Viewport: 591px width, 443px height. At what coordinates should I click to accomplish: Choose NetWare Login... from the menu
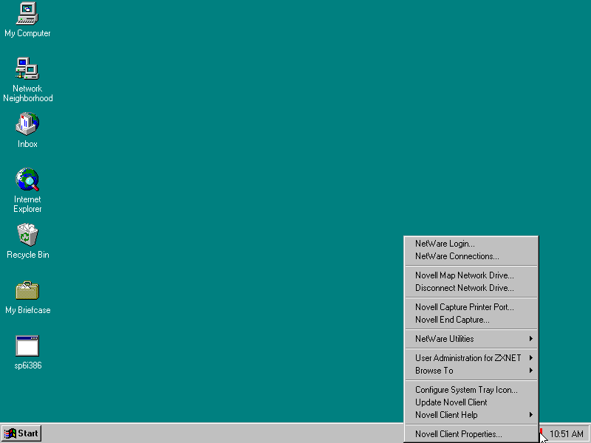pos(471,244)
